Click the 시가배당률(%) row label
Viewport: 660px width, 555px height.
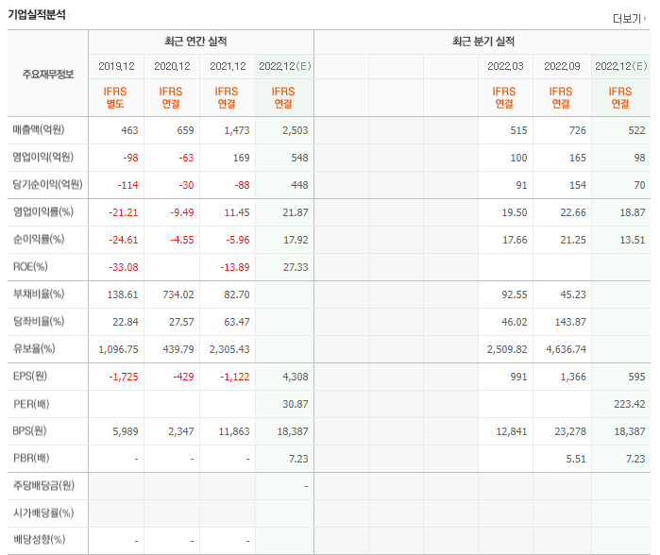42,513
